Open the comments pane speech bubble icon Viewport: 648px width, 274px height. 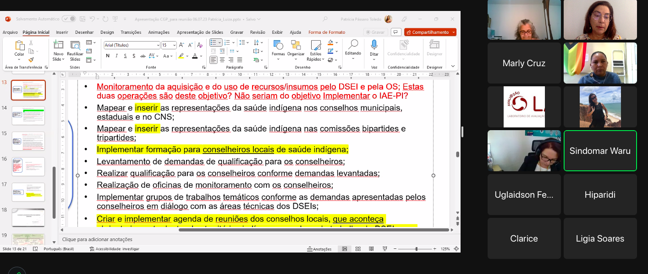(396, 32)
